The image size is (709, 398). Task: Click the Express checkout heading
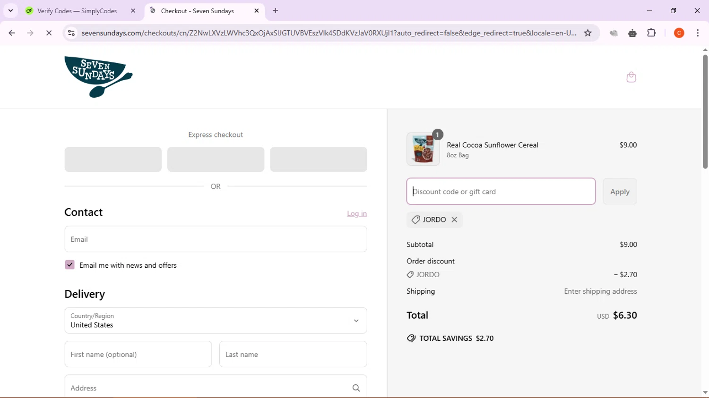coord(216,135)
